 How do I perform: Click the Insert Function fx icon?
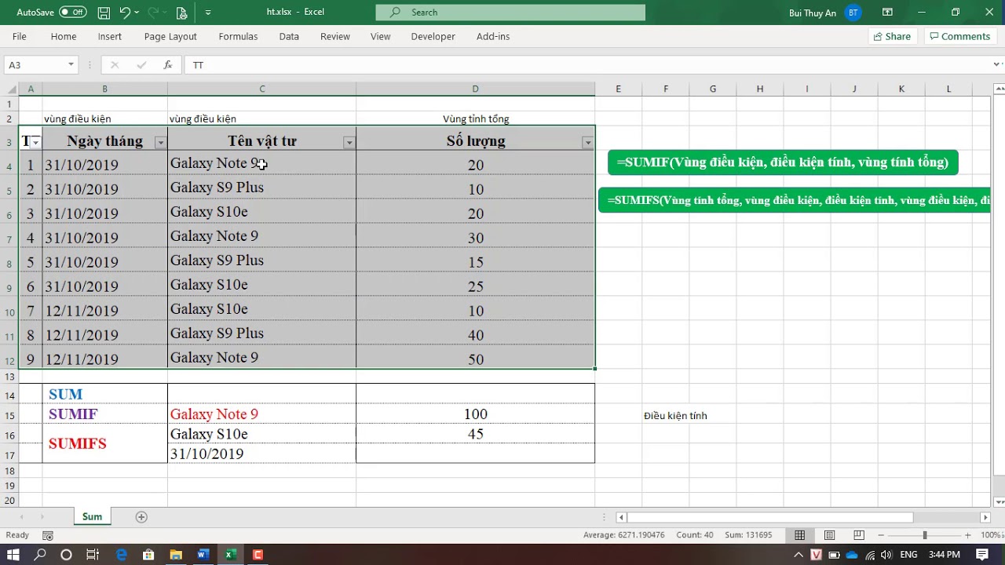pyautogui.click(x=168, y=65)
